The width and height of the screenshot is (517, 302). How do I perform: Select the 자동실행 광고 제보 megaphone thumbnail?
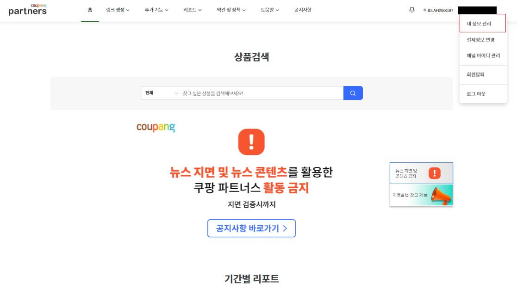click(x=421, y=195)
